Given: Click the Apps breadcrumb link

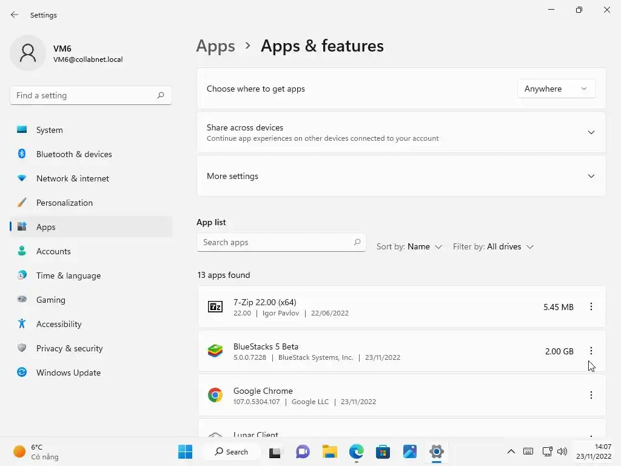Looking at the screenshot, I should [x=215, y=46].
